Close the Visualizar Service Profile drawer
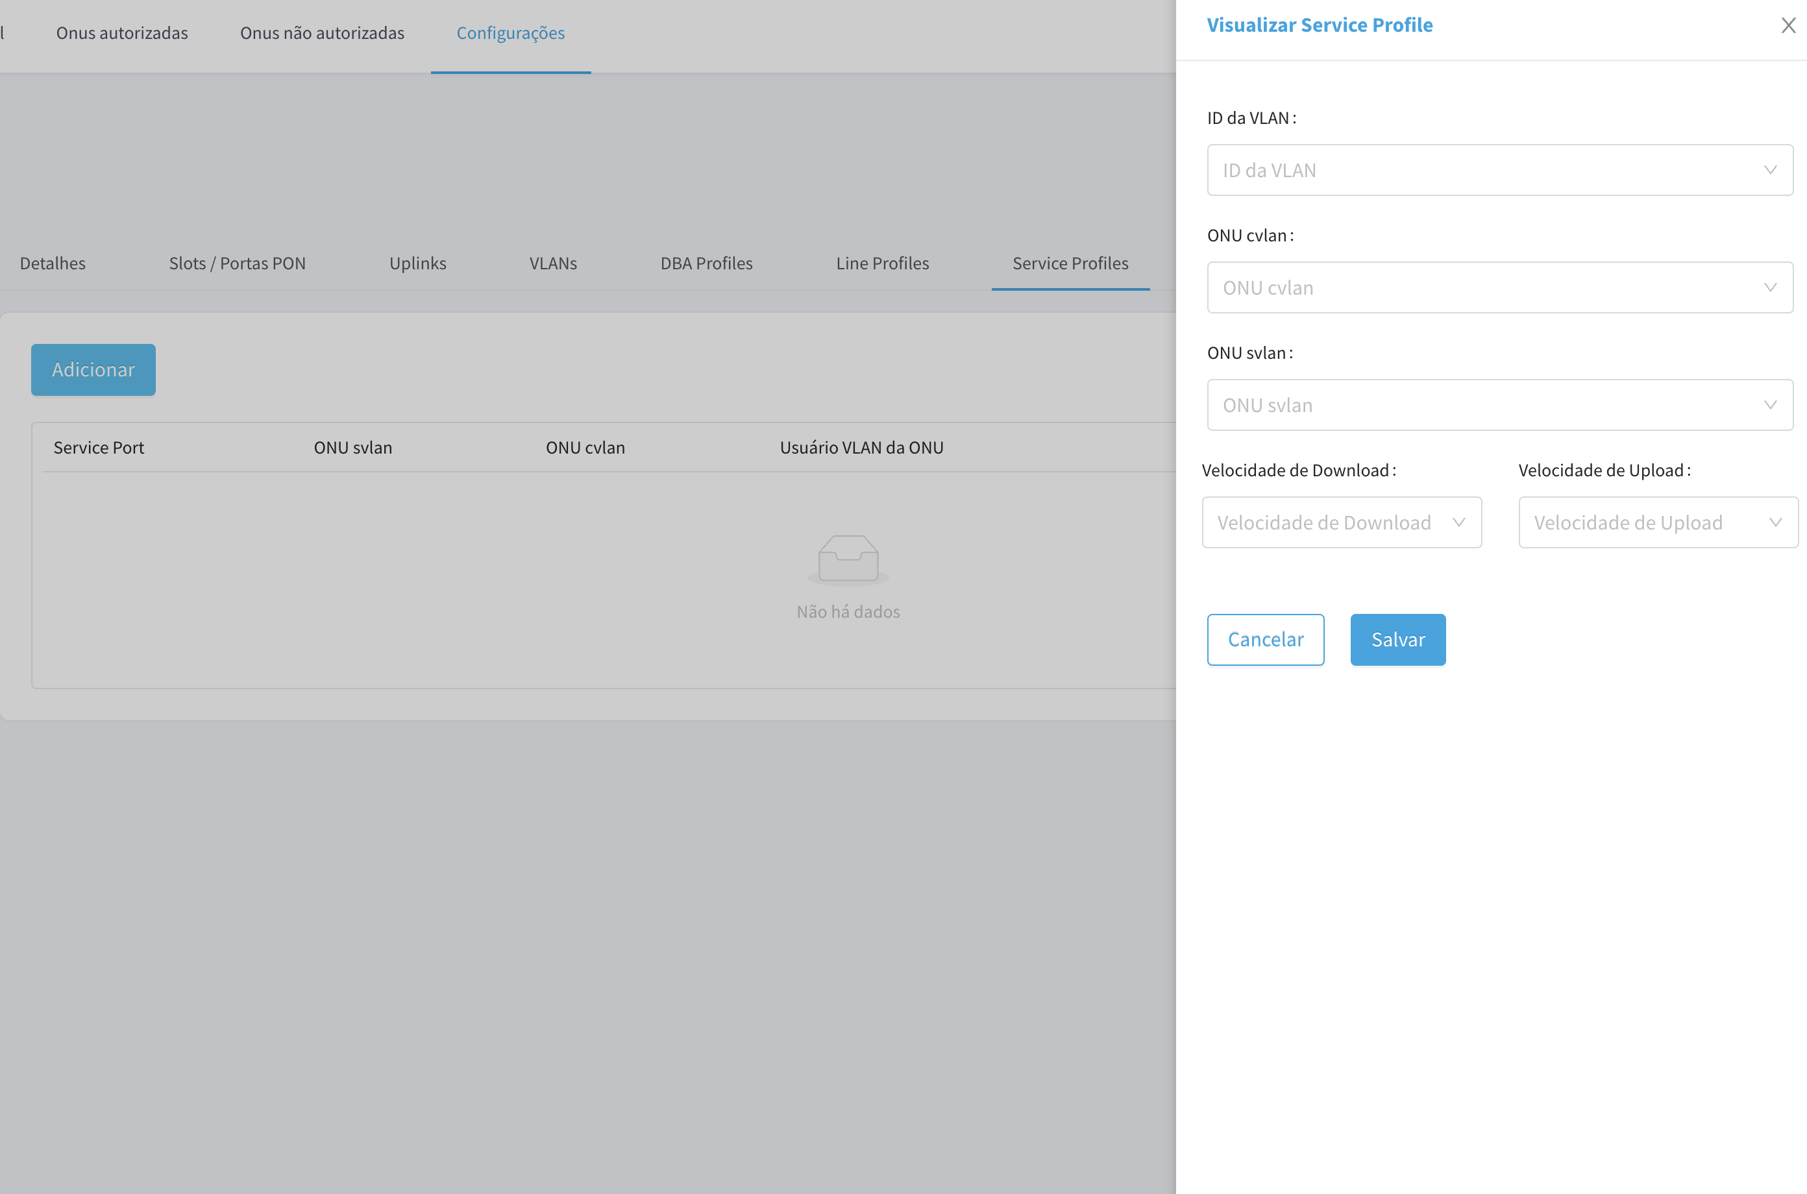This screenshot has width=1807, height=1194. 1788,26
